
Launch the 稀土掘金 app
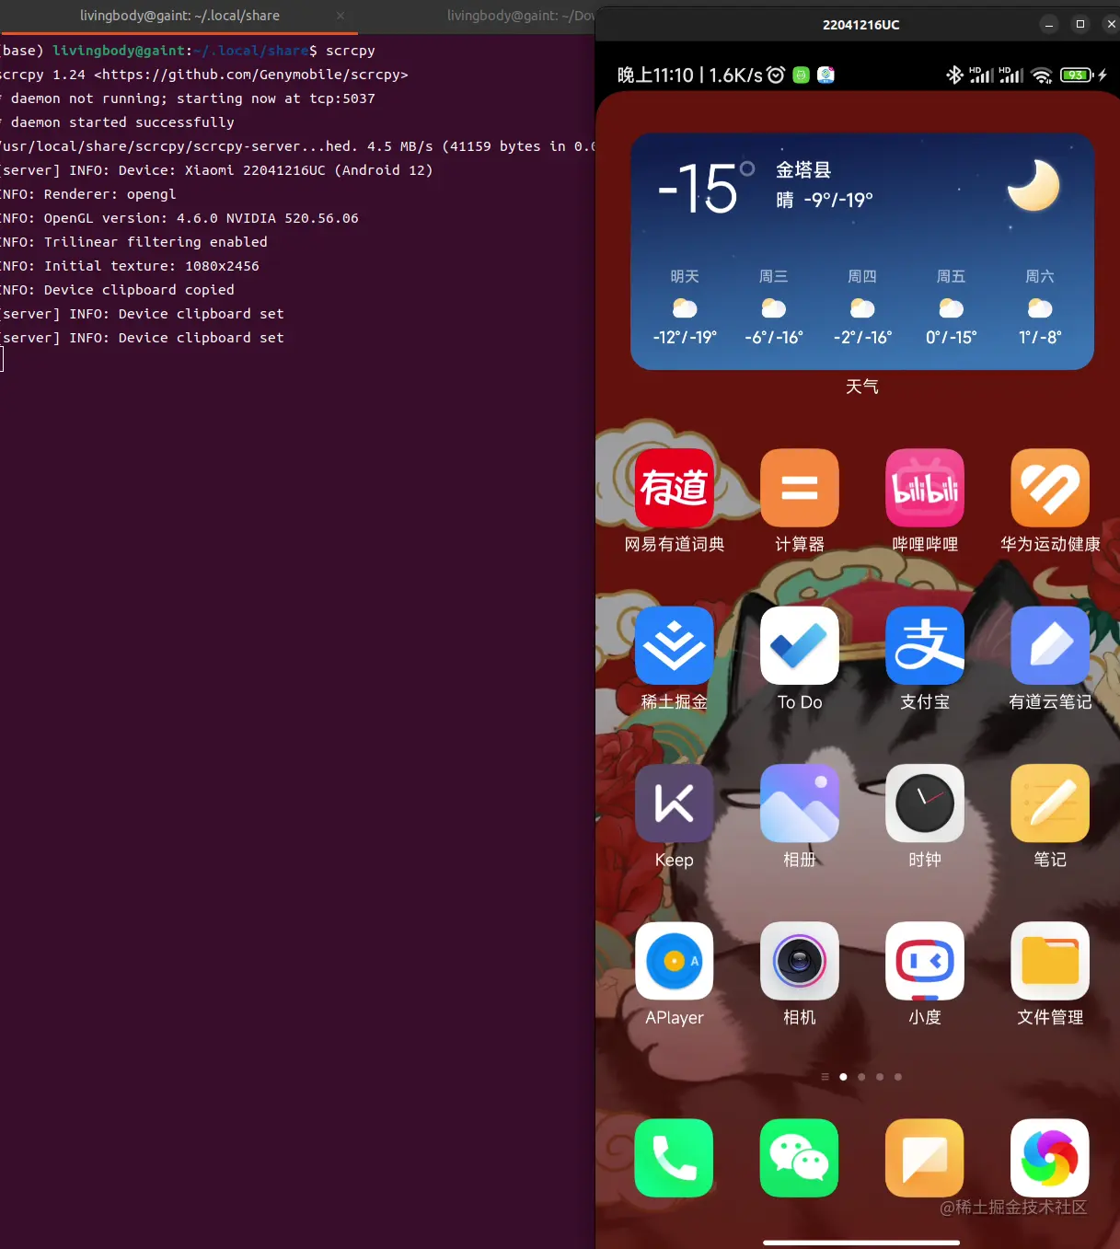[674, 645]
